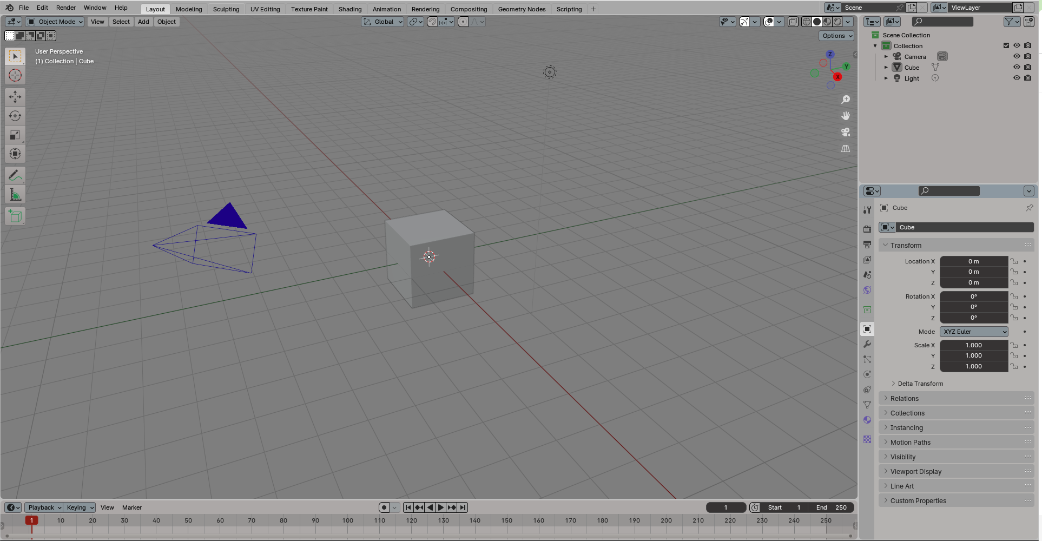Open the World properties tab
The width and height of the screenshot is (1042, 541).
(867, 290)
